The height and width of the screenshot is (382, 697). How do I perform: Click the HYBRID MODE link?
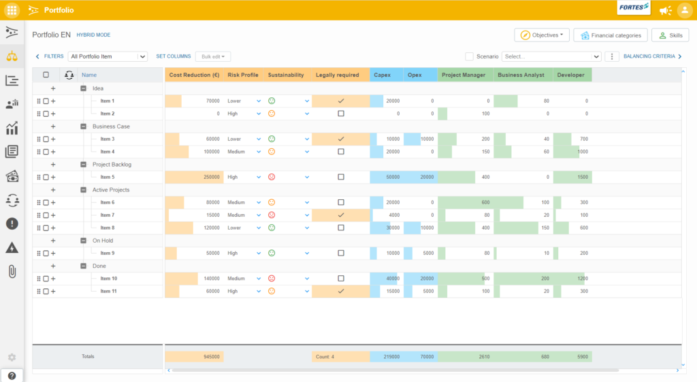[x=93, y=35]
